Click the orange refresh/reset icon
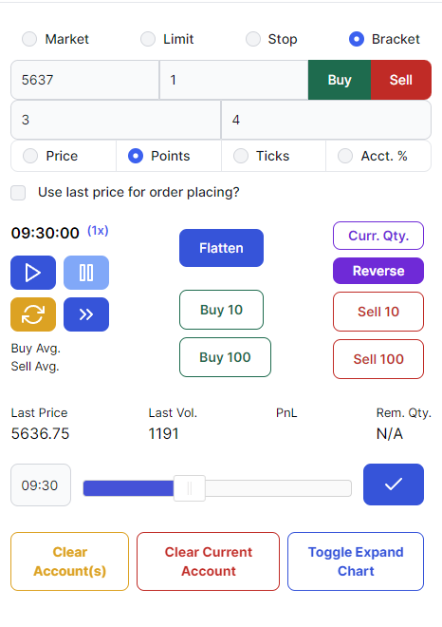This screenshot has height=627, width=442. tap(33, 314)
